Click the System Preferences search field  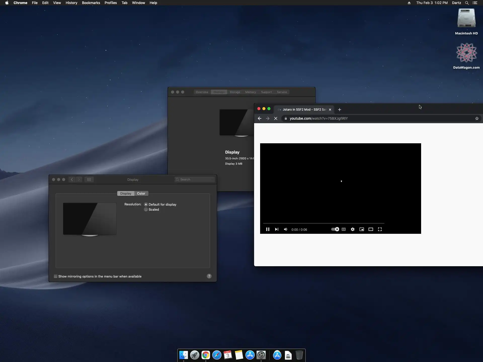(196, 179)
